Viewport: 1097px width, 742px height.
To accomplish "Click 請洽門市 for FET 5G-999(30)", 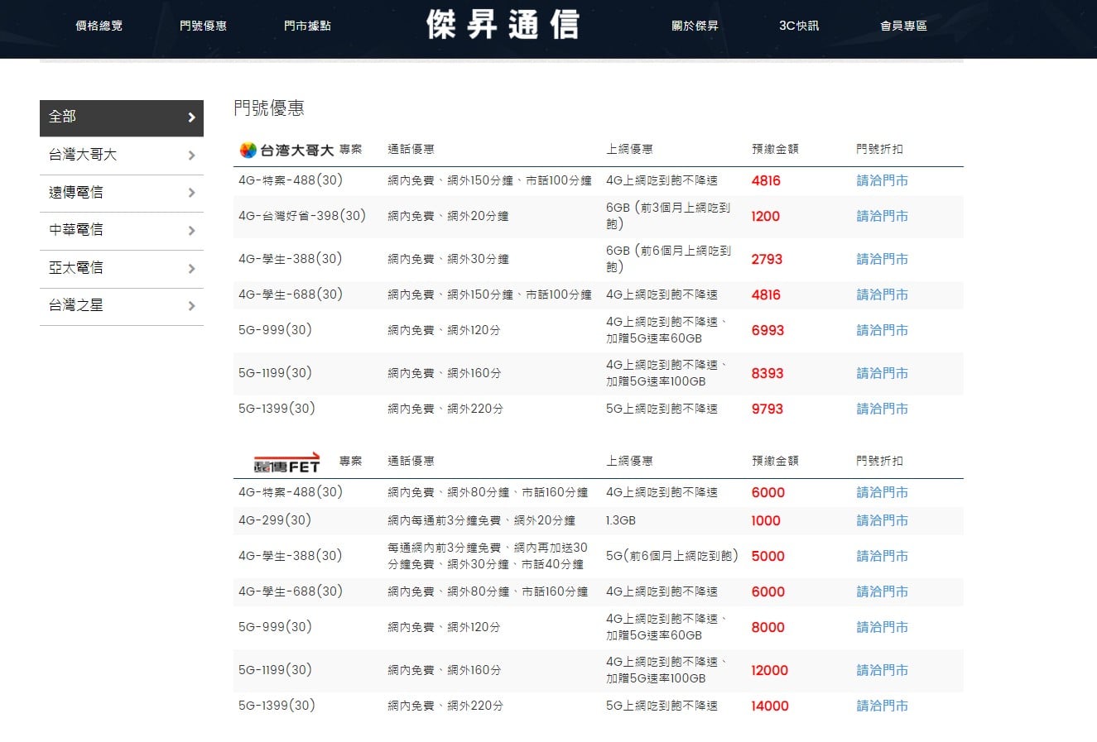I will tap(882, 627).
